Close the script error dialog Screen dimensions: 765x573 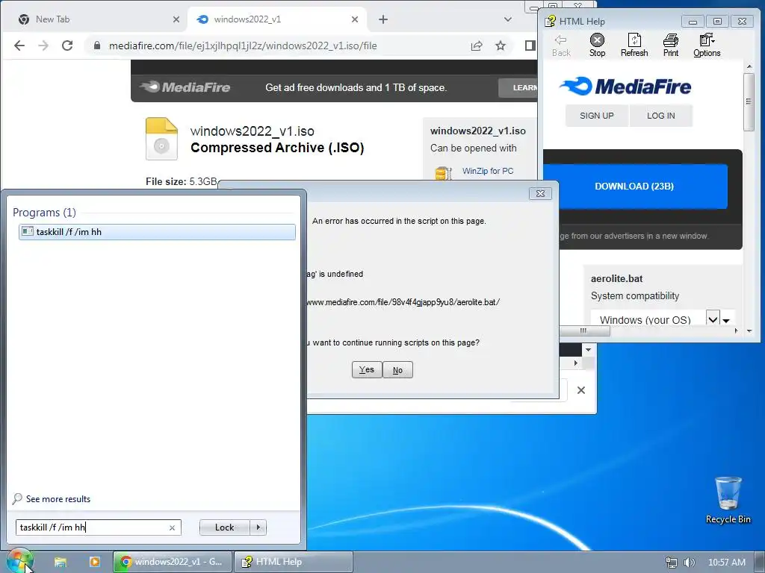541,193
